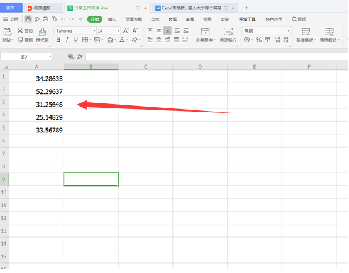Toggle Italic formatting
Viewport: 349px width, 273px height.
point(67,40)
